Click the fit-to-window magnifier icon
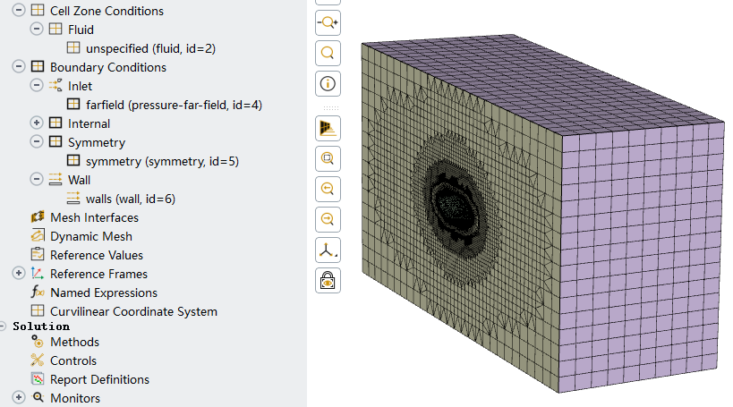This screenshot has height=407, width=733. pos(328,53)
